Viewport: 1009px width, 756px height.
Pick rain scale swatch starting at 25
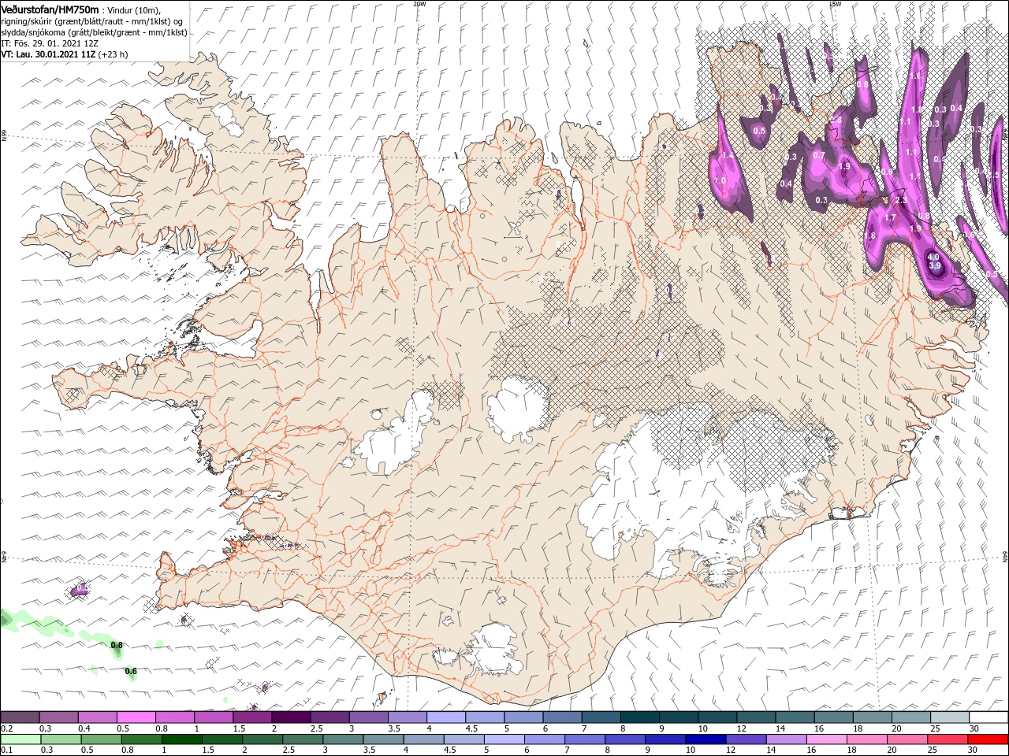tap(947, 739)
